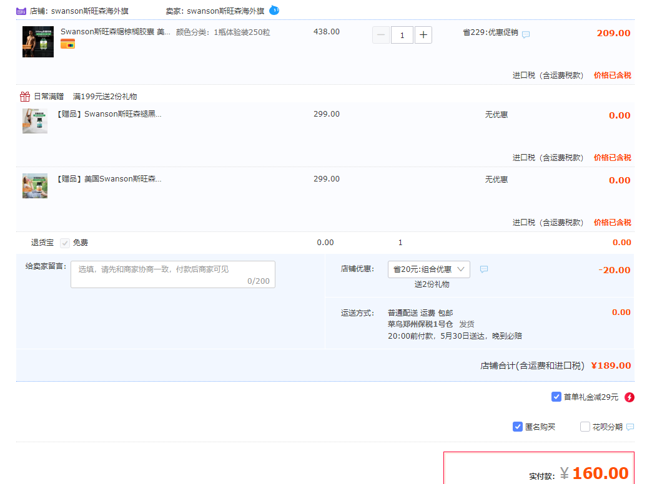The image size is (647, 484).
Task: Open the blue Wangwang seller chat icon
Action: pyautogui.click(x=274, y=11)
